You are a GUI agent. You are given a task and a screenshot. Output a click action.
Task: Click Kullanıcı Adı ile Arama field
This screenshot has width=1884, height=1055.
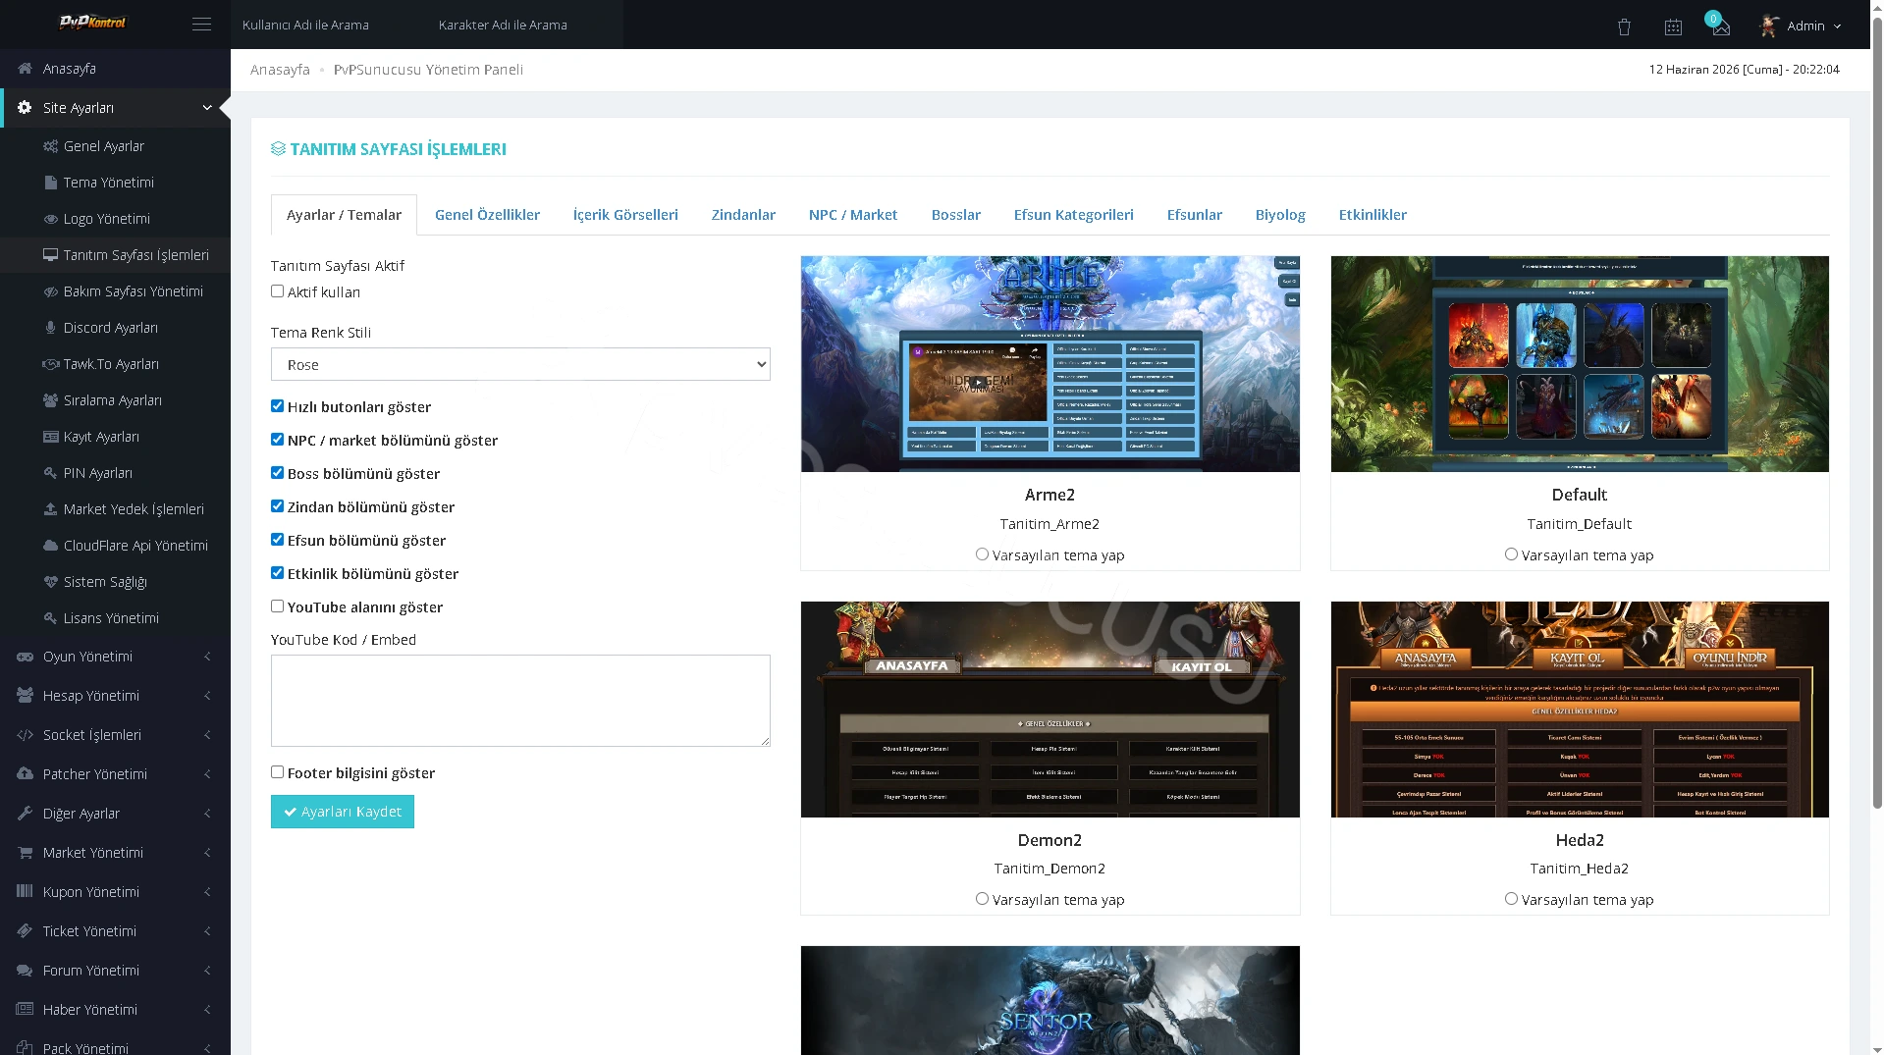(329, 25)
